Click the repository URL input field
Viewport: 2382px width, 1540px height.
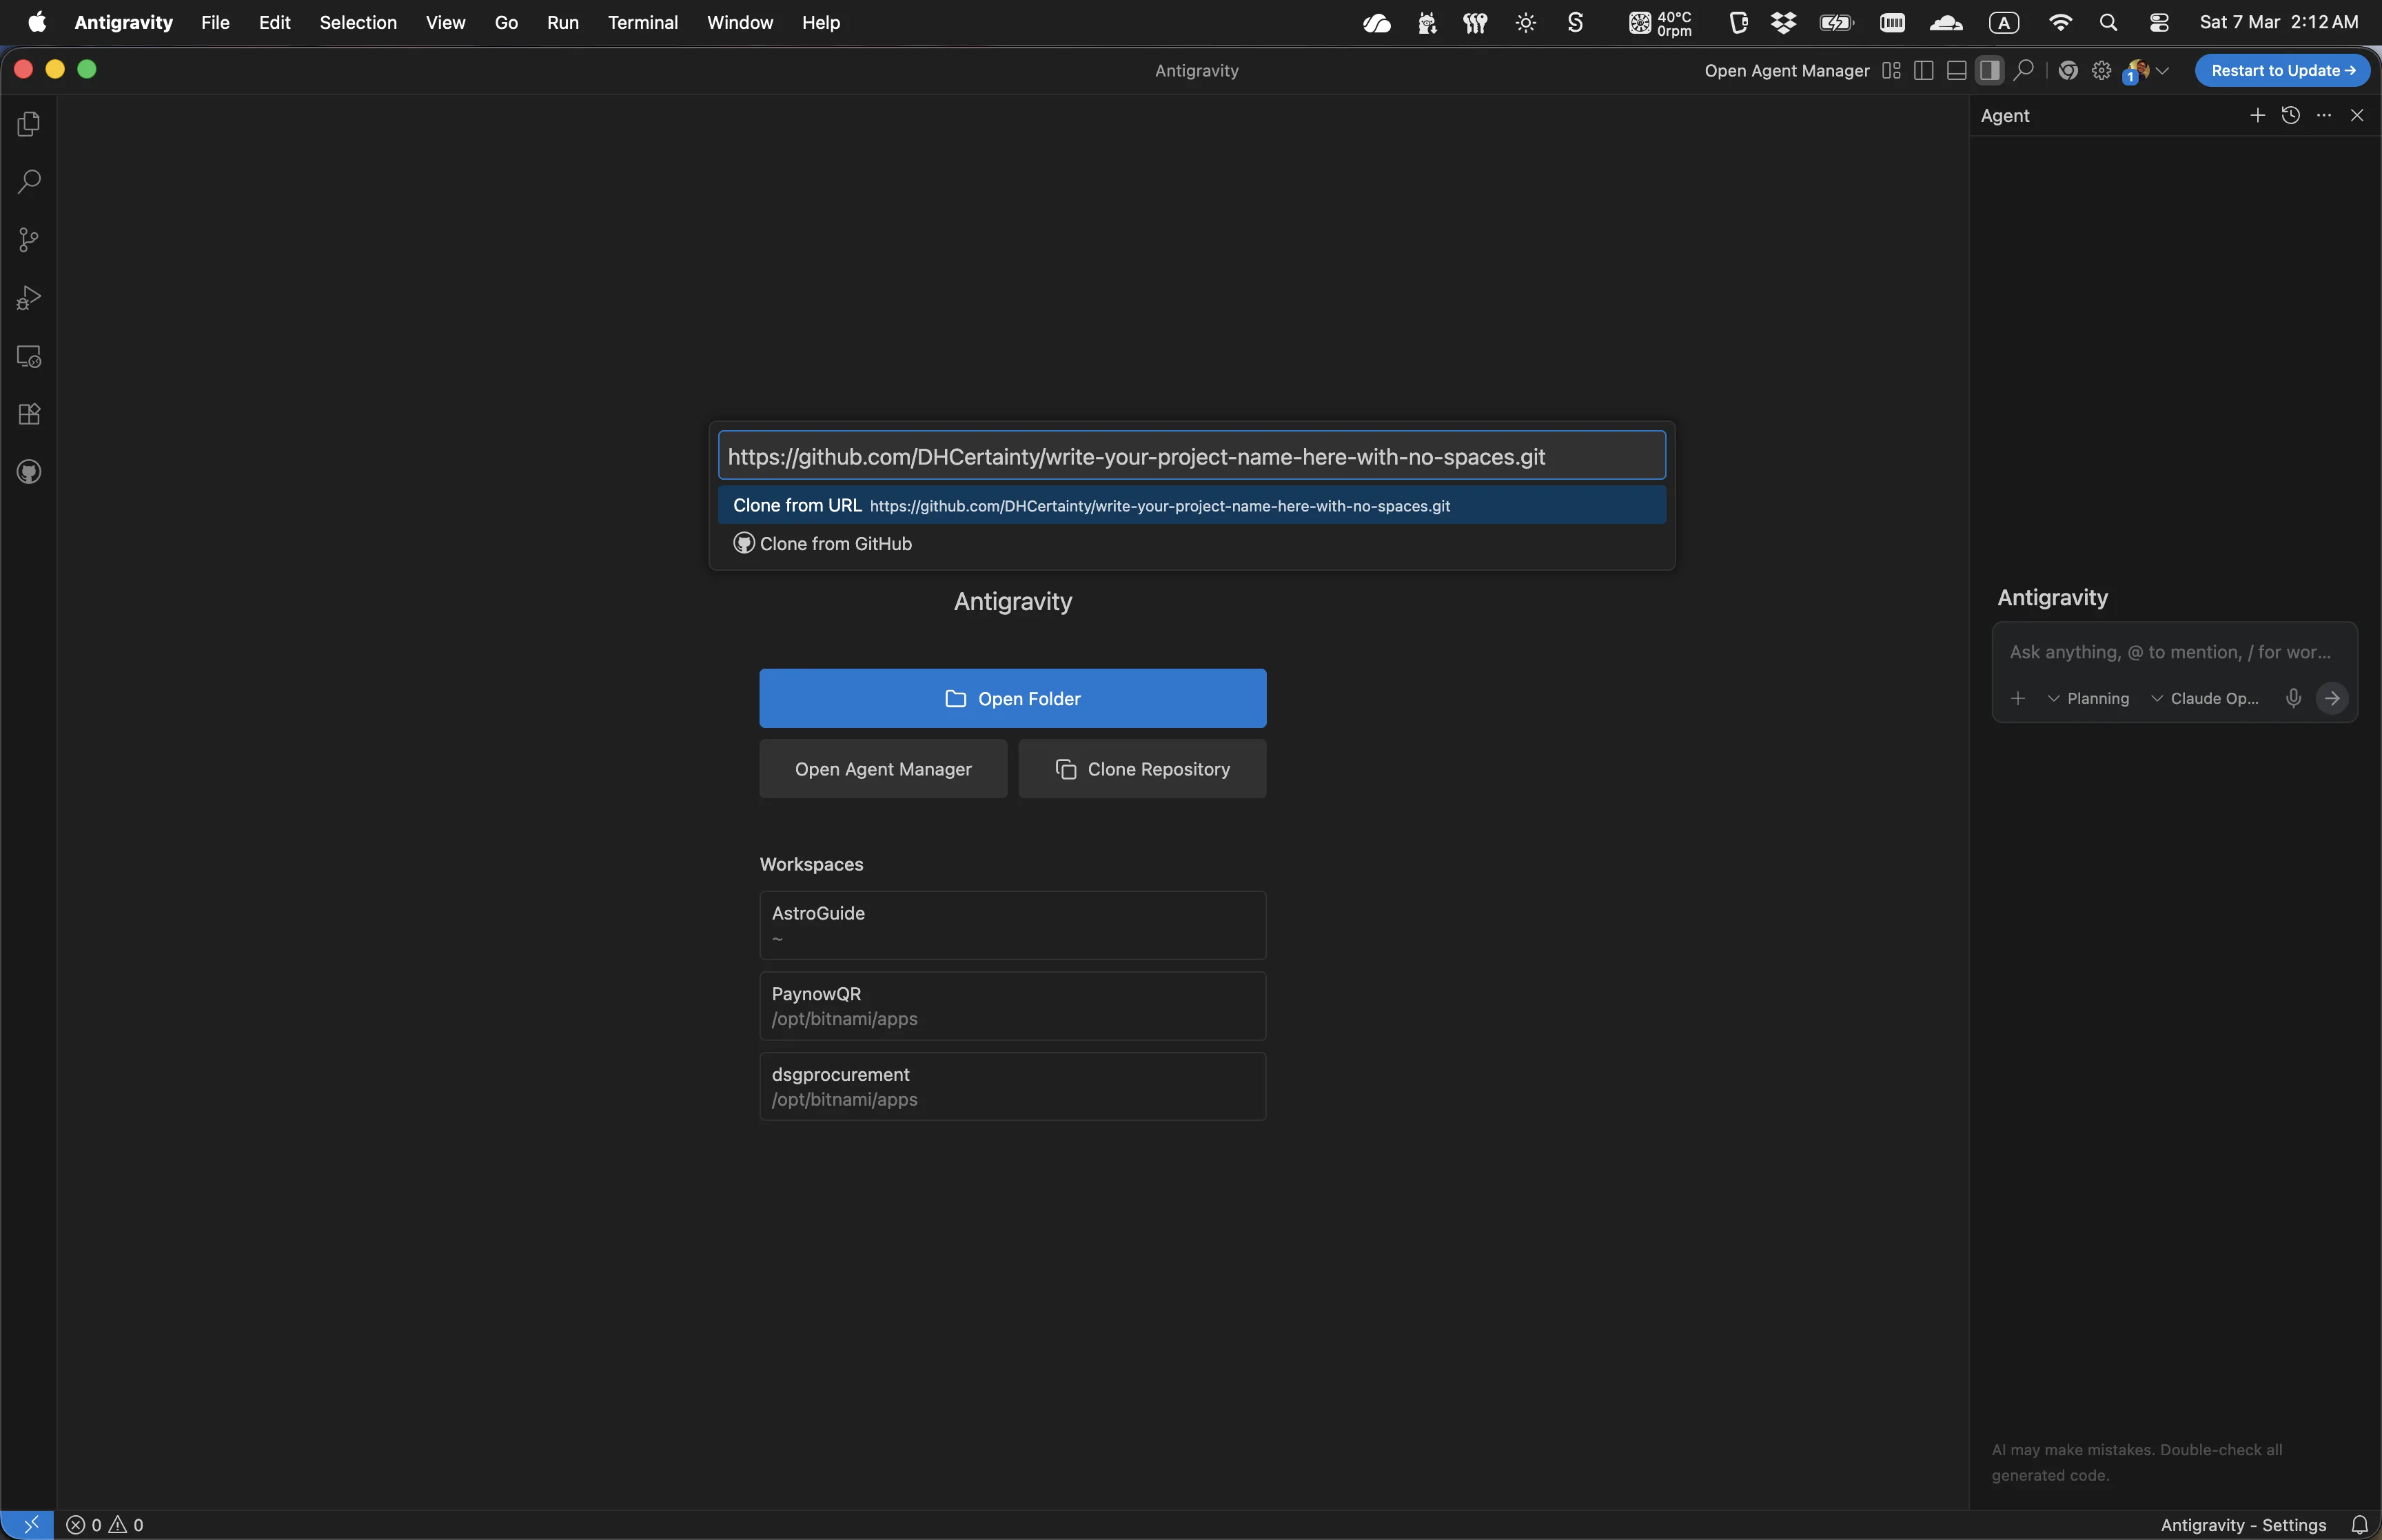coord(1192,456)
